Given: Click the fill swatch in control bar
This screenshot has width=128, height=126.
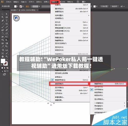Looking at the screenshot, I should tap(15, 6).
